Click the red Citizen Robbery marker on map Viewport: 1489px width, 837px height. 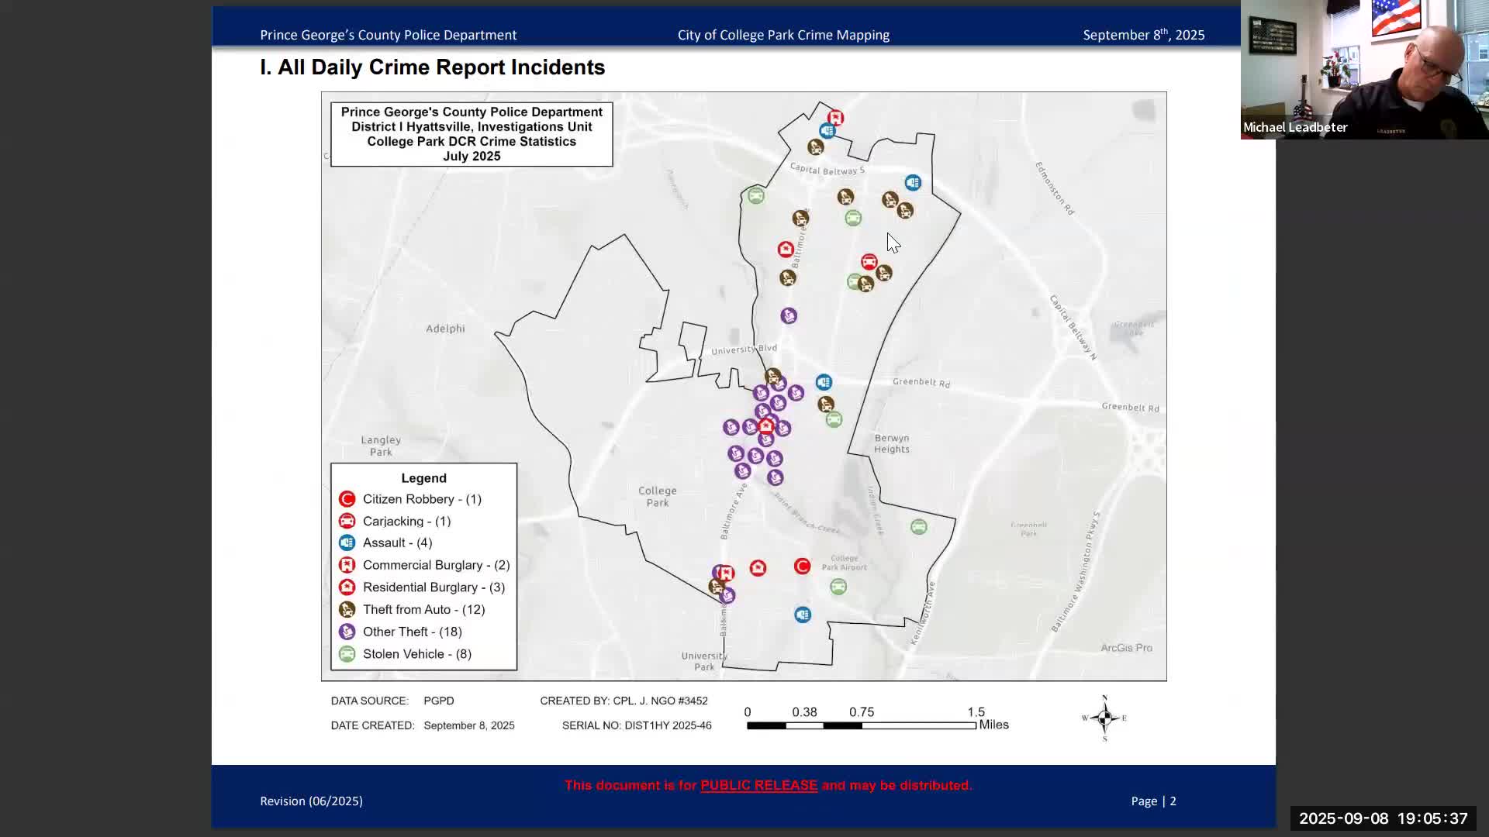[802, 567]
